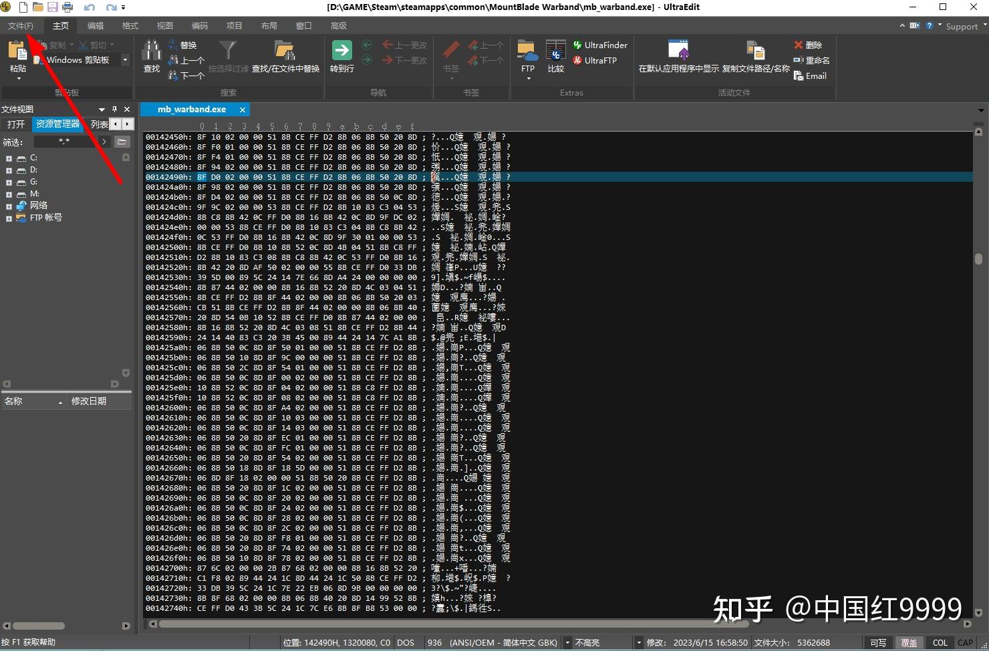The width and height of the screenshot is (989, 651).
Task: Open document tab list dropdown arrow
Action: (x=981, y=110)
